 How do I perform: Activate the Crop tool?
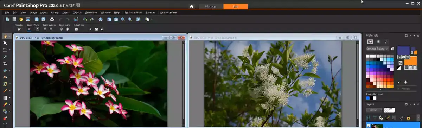(x=5, y=63)
